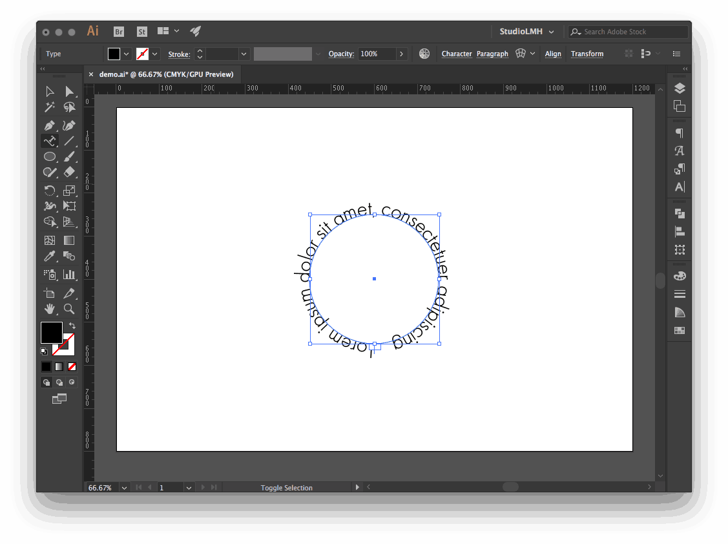The width and height of the screenshot is (728, 544).
Task: Open the artboard number dropdown
Action: [189, 488]
